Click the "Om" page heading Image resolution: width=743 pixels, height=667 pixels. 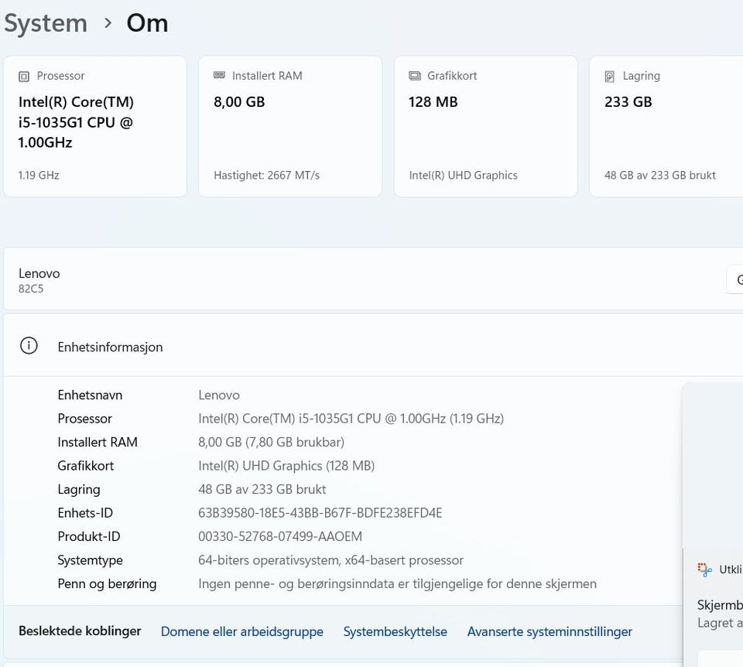tap(147, 23)
